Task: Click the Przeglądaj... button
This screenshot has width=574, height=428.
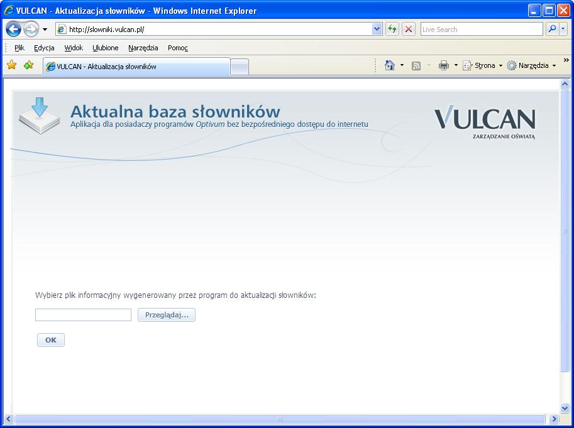Action: point(167,315)
